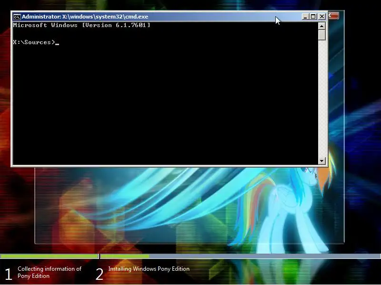
Task: Click the cmd vertical scrollbar thumb
Action: (x=322, y=35)
